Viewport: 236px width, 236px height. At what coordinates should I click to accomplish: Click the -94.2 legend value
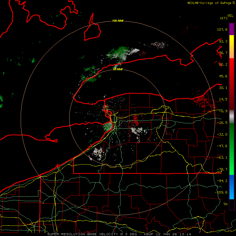[x=222, y=181]
